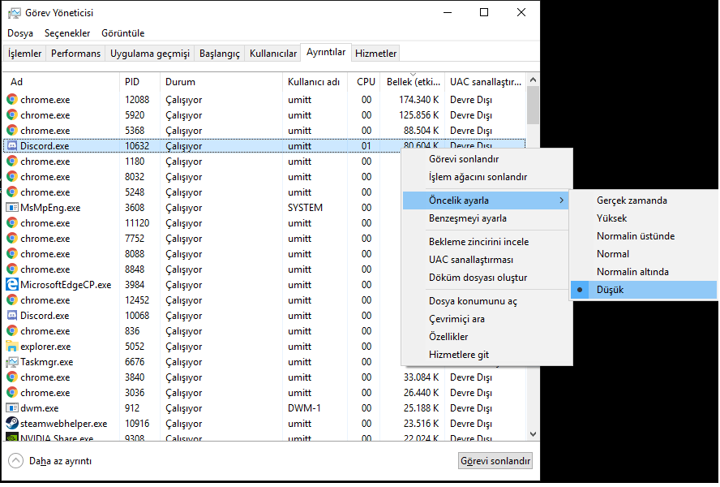Set priority to Yüksek
Image resolution: width=720 pixels, height=487 pixels.
click(x=644, y=218)
